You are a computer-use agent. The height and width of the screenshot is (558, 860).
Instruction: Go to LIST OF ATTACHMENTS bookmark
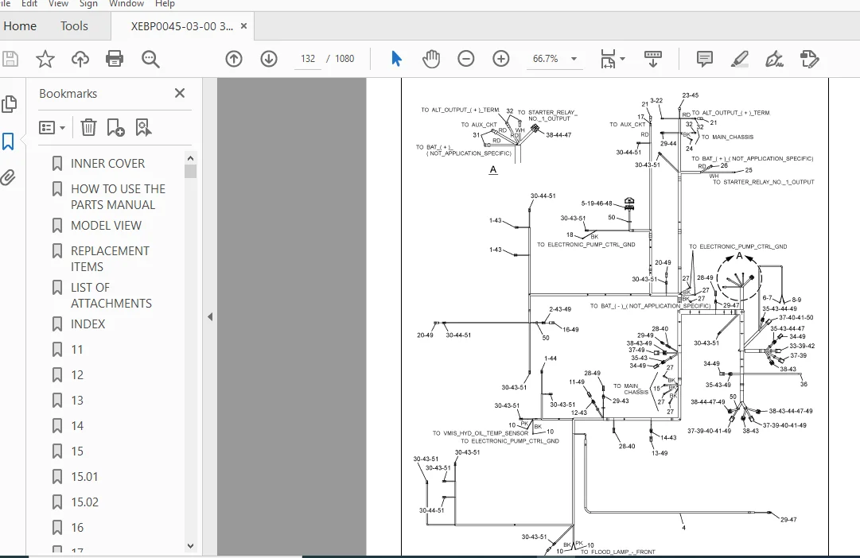coord(111,296)
